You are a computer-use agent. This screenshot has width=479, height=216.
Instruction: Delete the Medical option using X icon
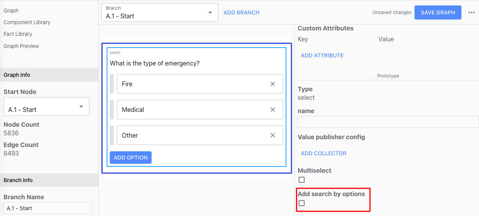point(273,110)
